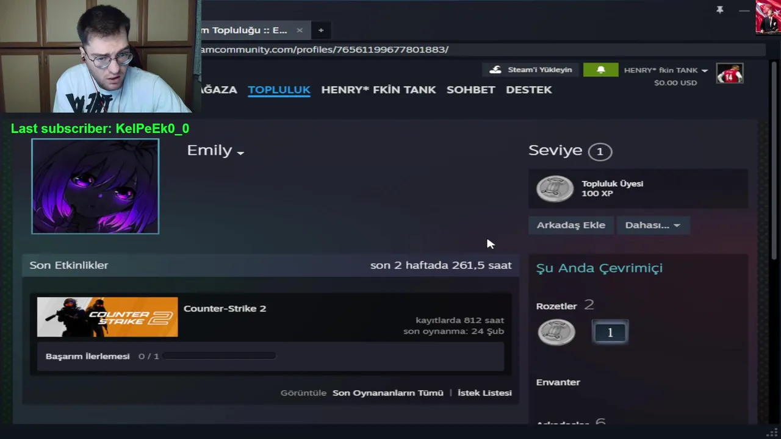The width and height of the screenshot is (781, 439).
Task: Click the streamer webcam overlay
Action: (x=100, y=56)
